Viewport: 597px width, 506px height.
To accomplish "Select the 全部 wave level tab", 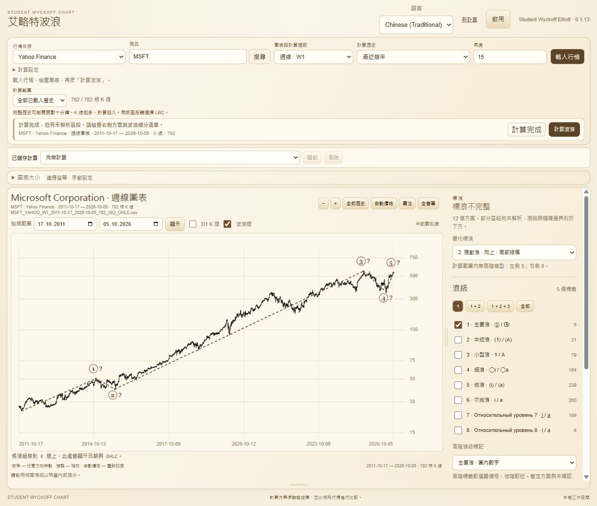I will point(525,306).
